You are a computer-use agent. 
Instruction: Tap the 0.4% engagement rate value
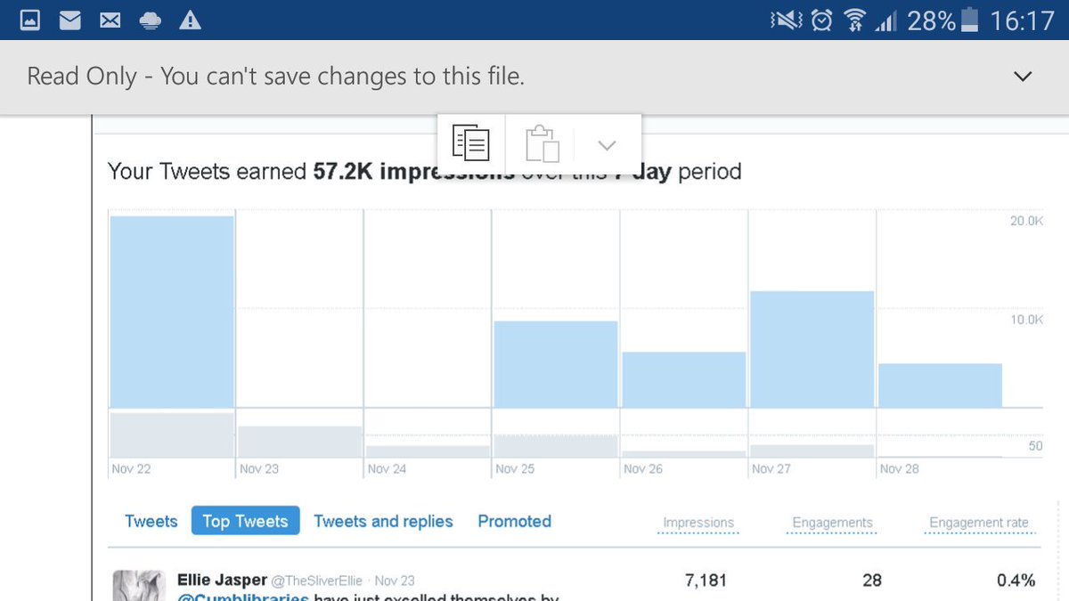[x=1016, y=581]
